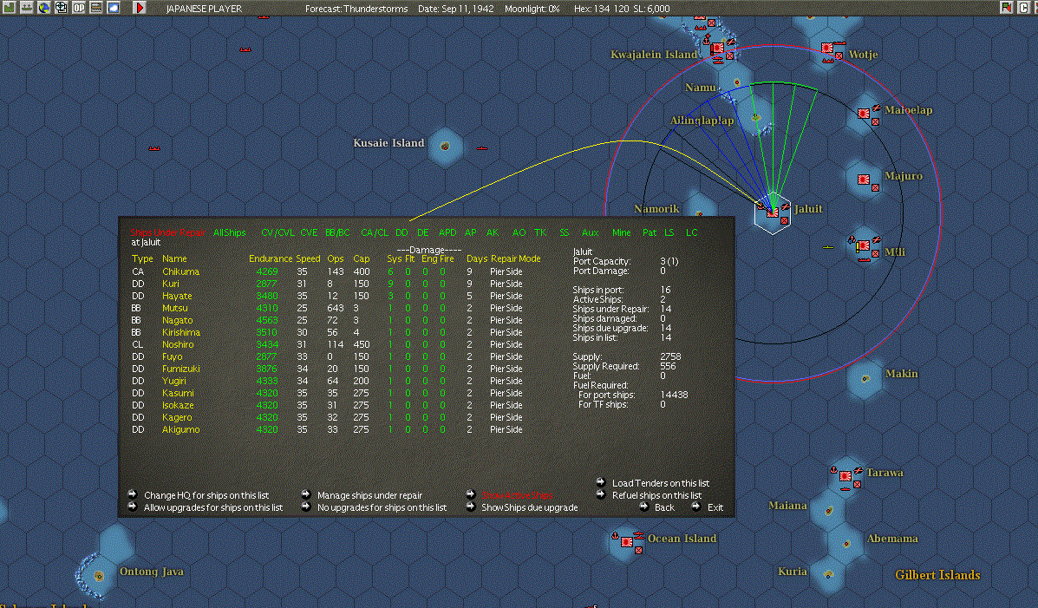Select the Wotje base icon
The width and height of the screenshot is (1038, 608).
827,49
